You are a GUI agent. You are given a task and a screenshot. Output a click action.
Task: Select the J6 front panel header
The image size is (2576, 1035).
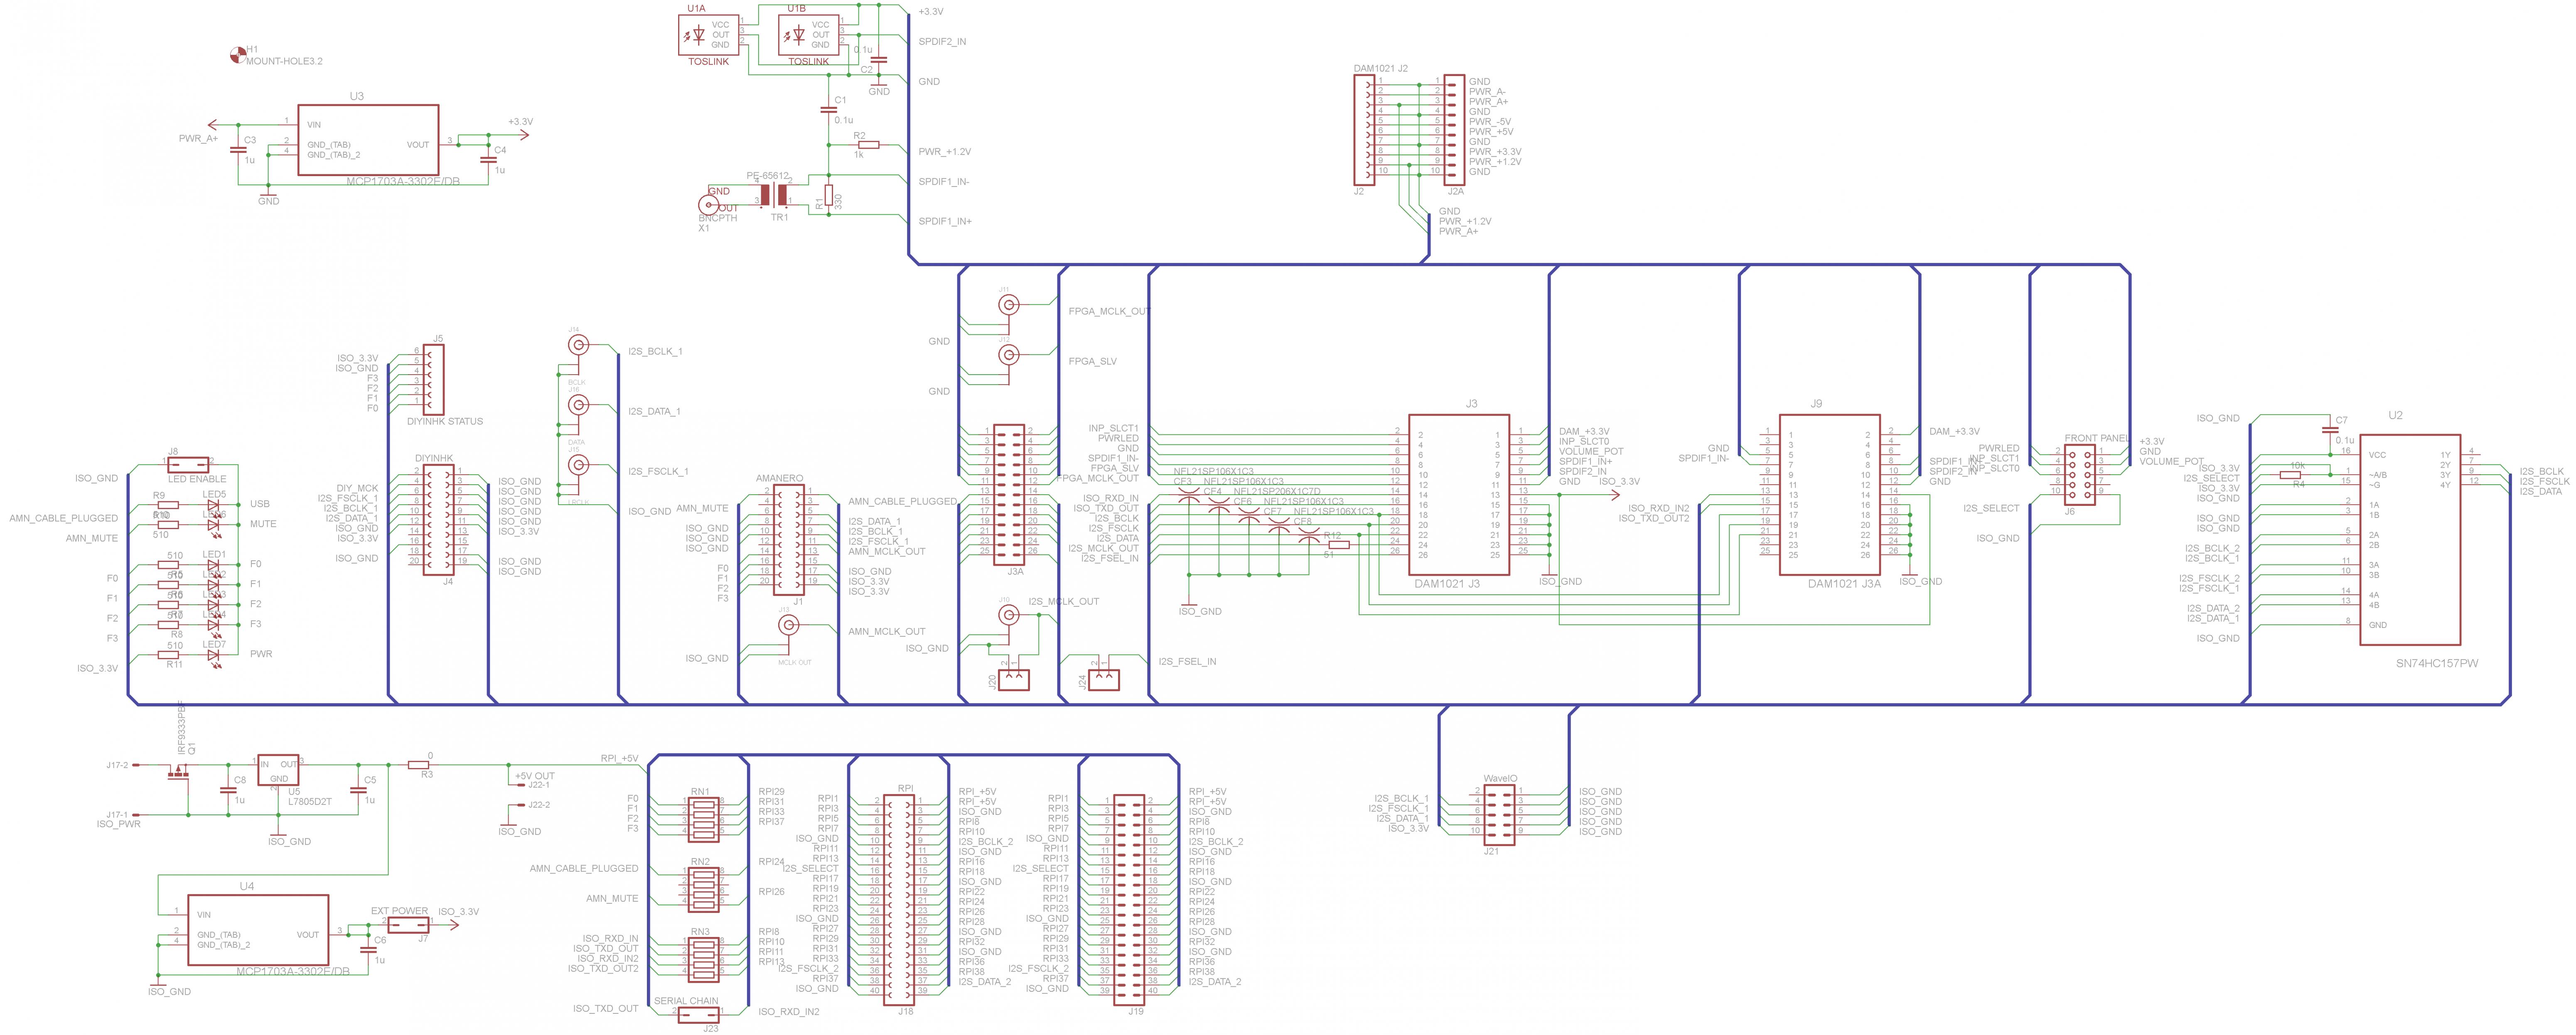pos(2080,475)
